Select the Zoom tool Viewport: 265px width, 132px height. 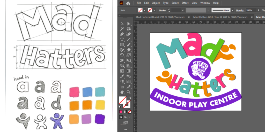click(x=129, y=92)
